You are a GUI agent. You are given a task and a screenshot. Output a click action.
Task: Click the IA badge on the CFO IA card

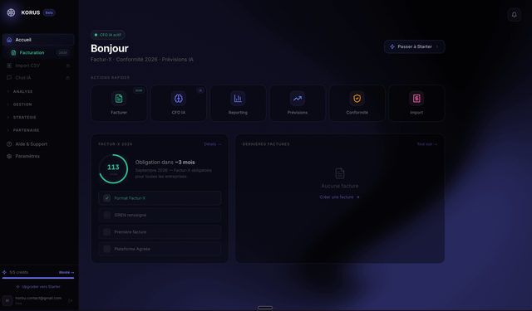(200, 90)
